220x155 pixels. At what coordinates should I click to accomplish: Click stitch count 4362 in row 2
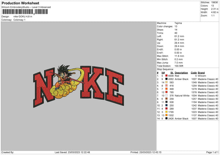point(171,79)
